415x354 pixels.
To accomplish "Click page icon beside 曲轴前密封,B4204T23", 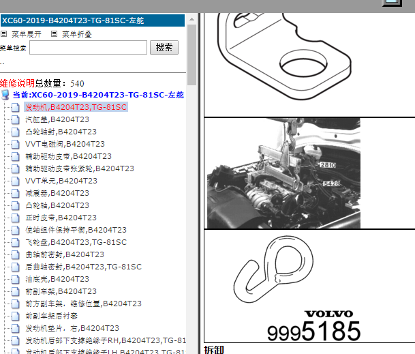I will click(x=16, y=254).
